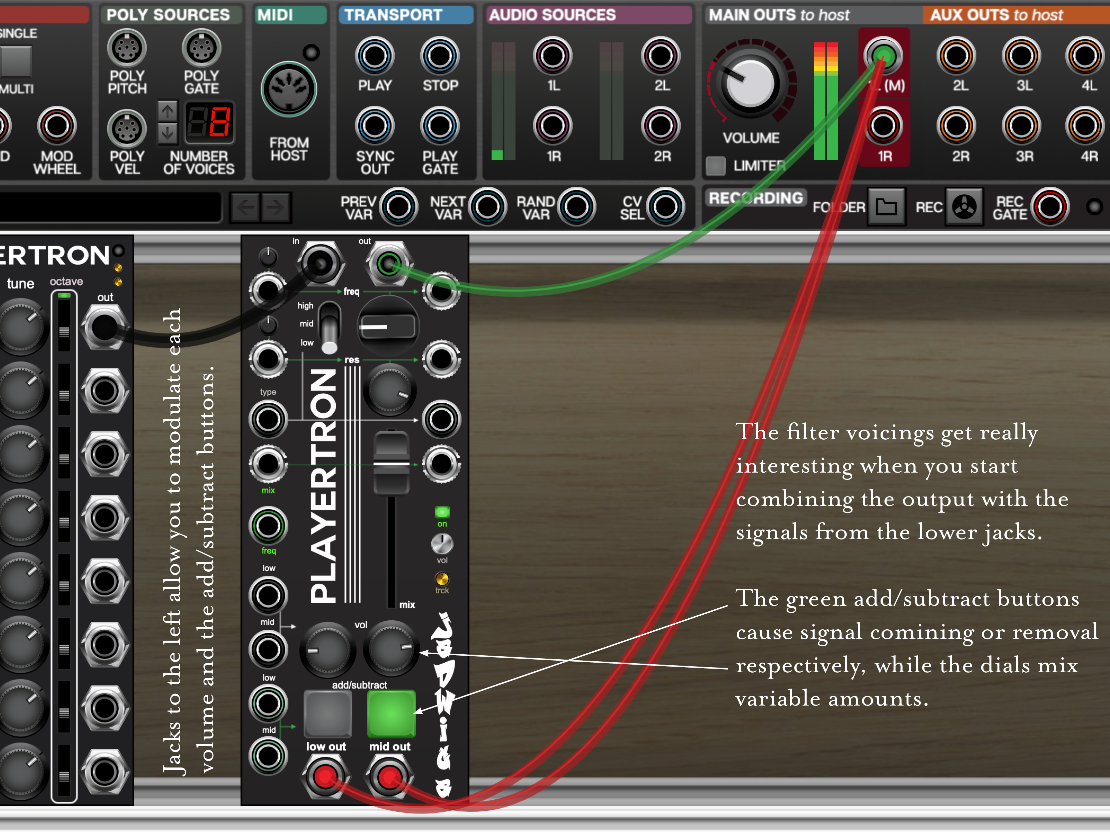Click the Rec Gate input jack
This screenshot has width=1110, height=832.
coord(1050,207)
